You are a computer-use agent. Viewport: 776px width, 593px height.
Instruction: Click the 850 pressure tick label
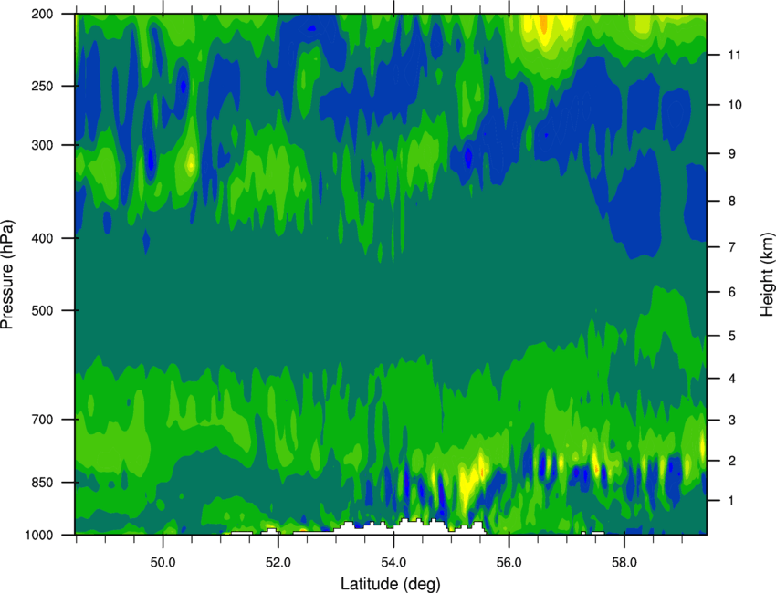coord(42,483)
